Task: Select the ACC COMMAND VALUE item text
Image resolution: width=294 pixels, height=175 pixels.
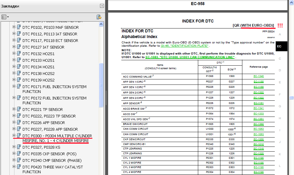Action: [138, 76]
